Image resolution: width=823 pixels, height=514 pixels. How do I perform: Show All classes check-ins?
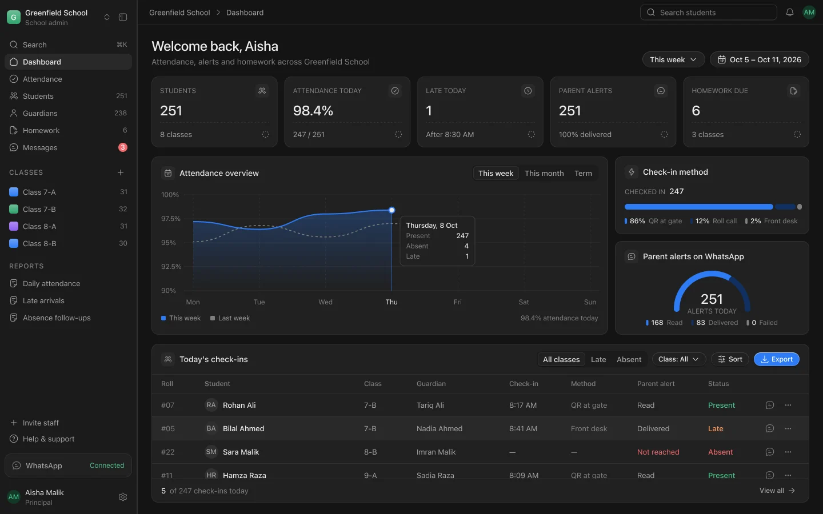(x=561, y=359)
